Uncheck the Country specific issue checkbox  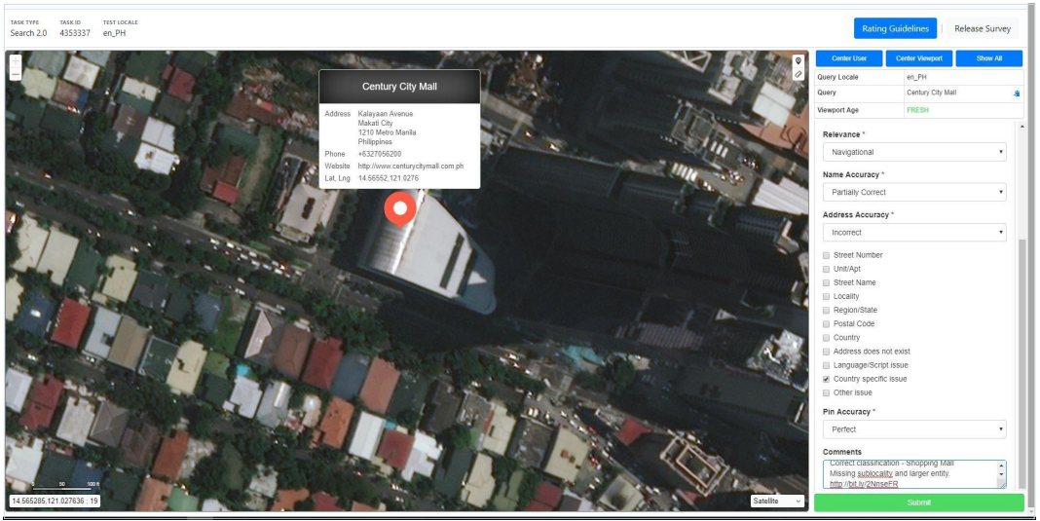(827, 379)
